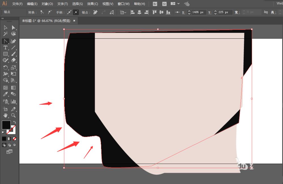Image resolution: width=283 pixels, height=184 pixels.
Task: Collapse the tools panel with double arrows
Action: (2, 18)
